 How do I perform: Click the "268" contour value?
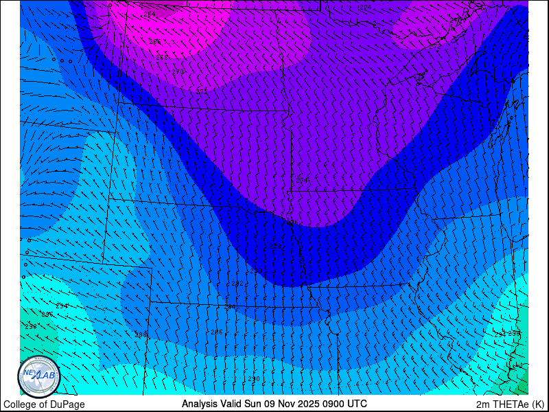(x=162, y=57)
